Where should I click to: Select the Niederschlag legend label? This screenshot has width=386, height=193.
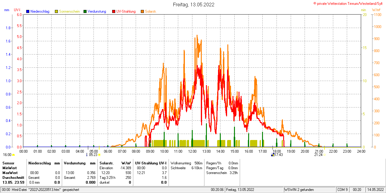[40, 11]
